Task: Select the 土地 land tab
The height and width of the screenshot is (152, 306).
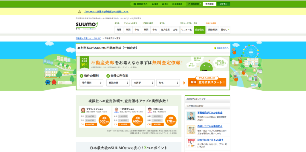Action: tap(175, 30)
